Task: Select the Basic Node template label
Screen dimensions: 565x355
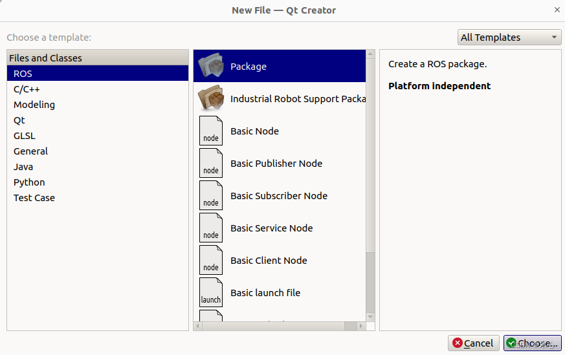Action: tap(254, 131)
